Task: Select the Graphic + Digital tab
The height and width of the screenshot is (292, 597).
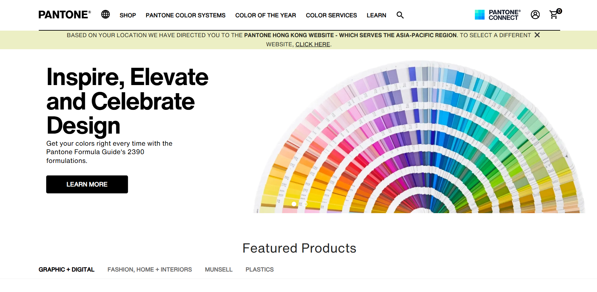Action: [x=66, y=270]
